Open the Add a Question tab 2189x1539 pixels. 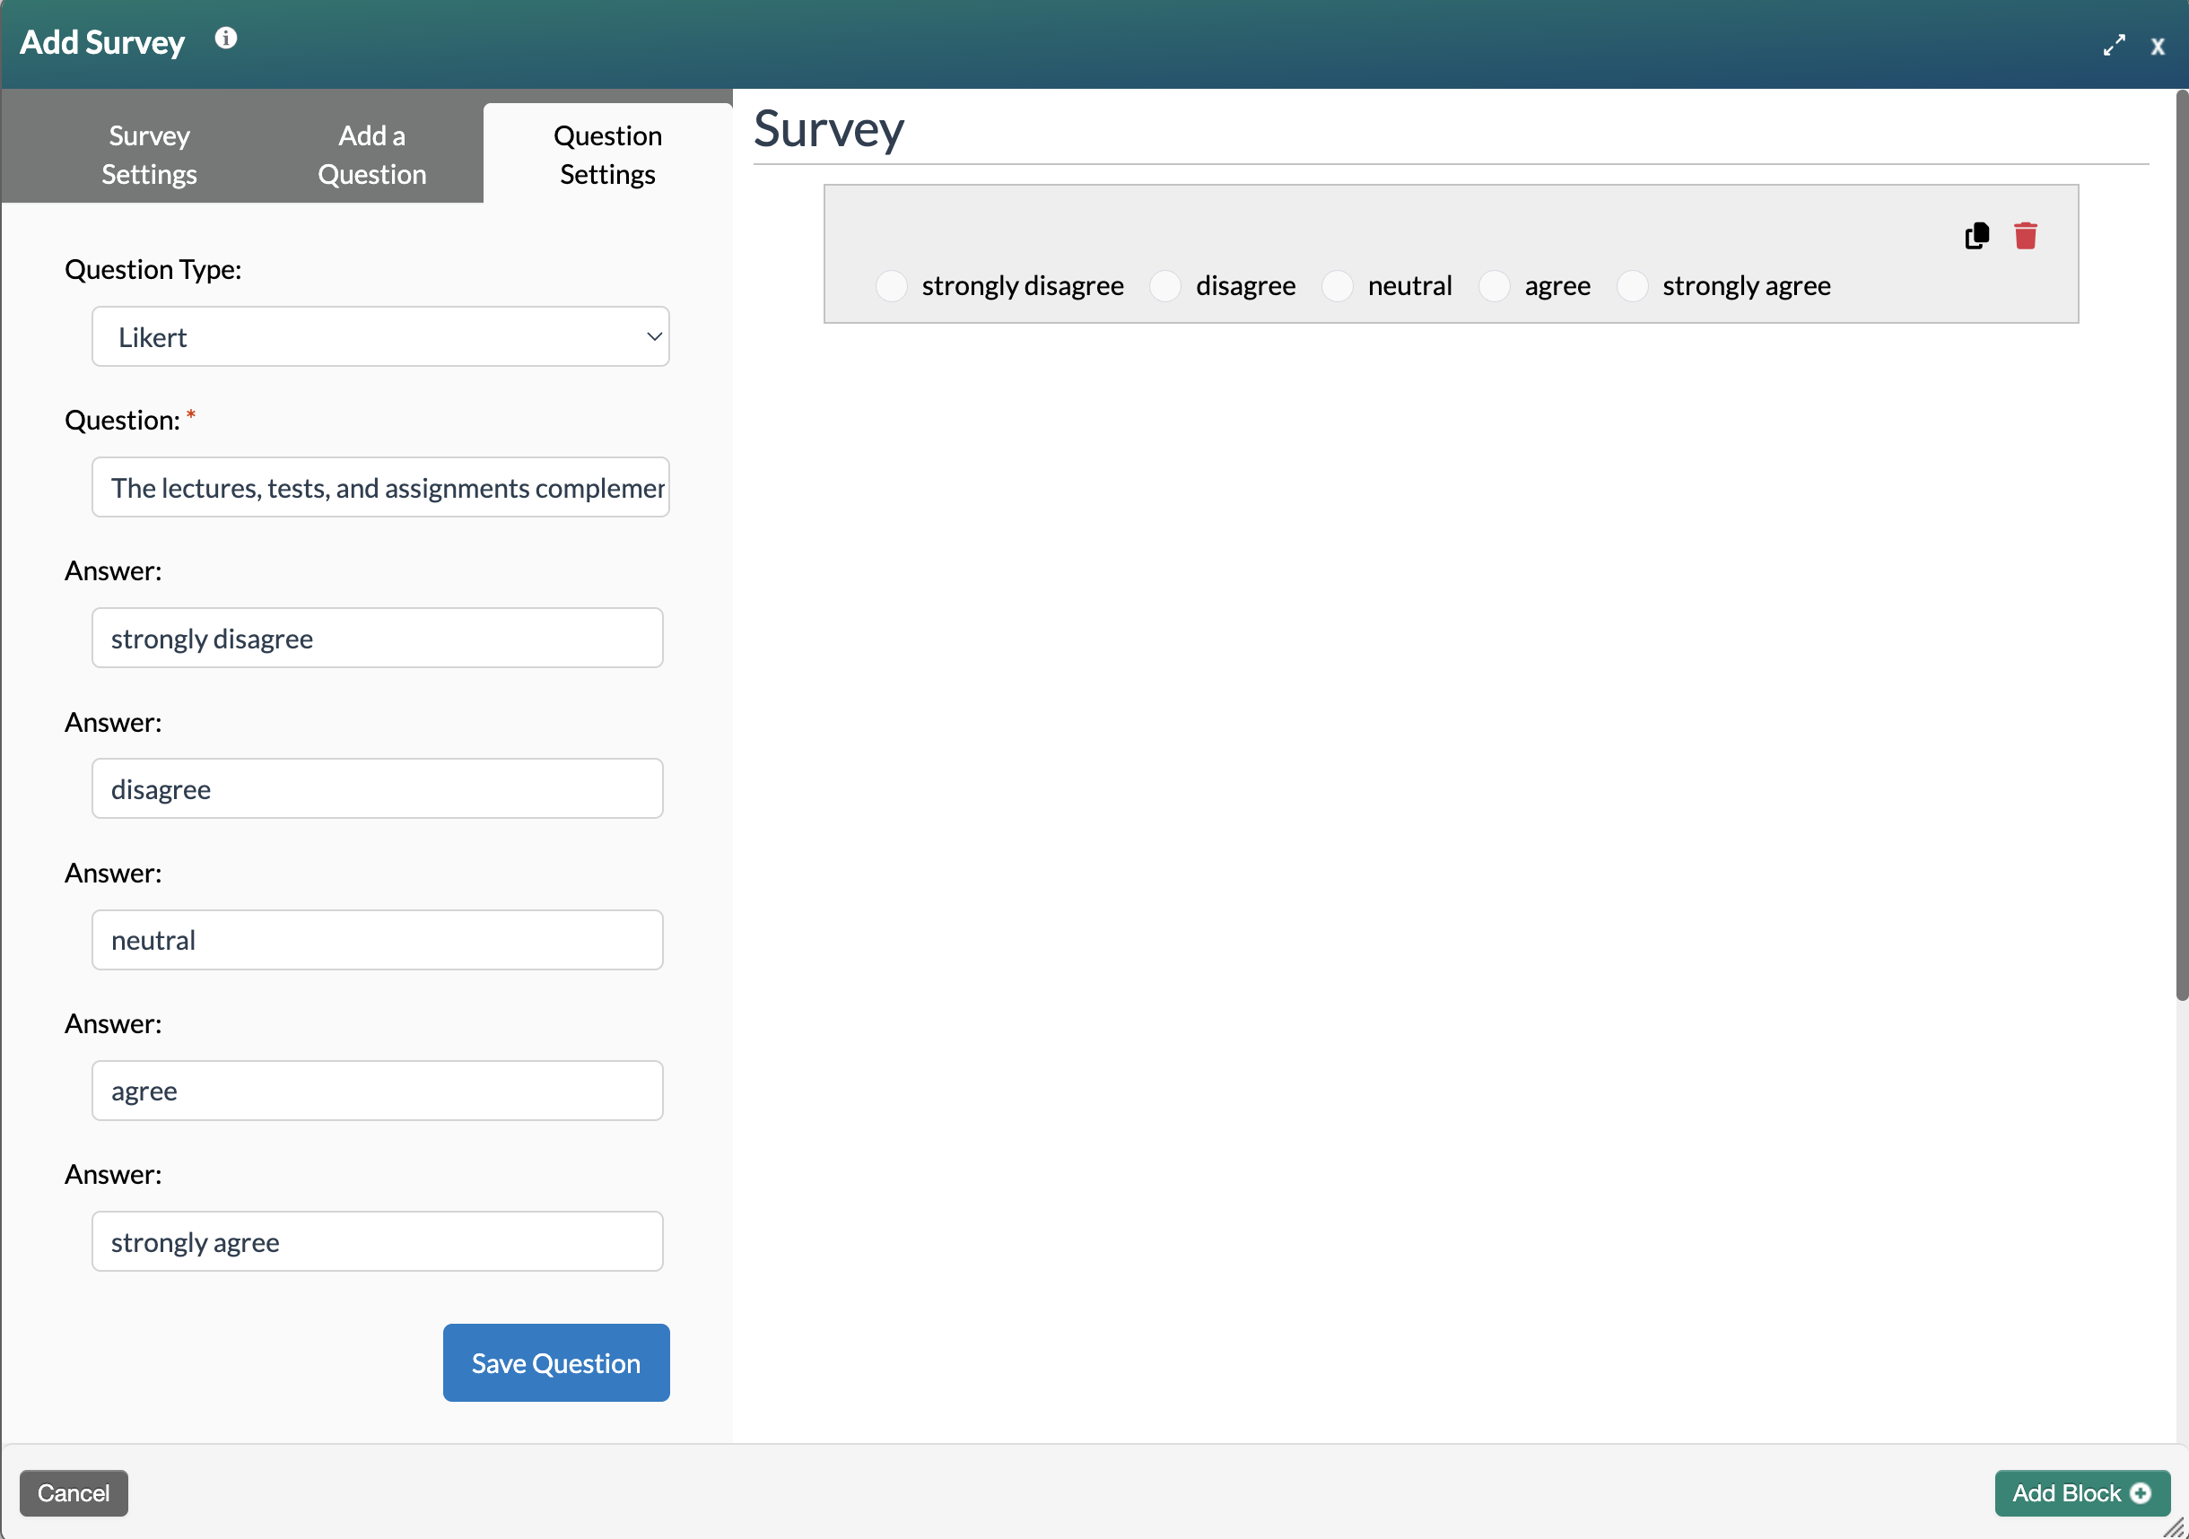pyautogui.click(x=371, y=154)
